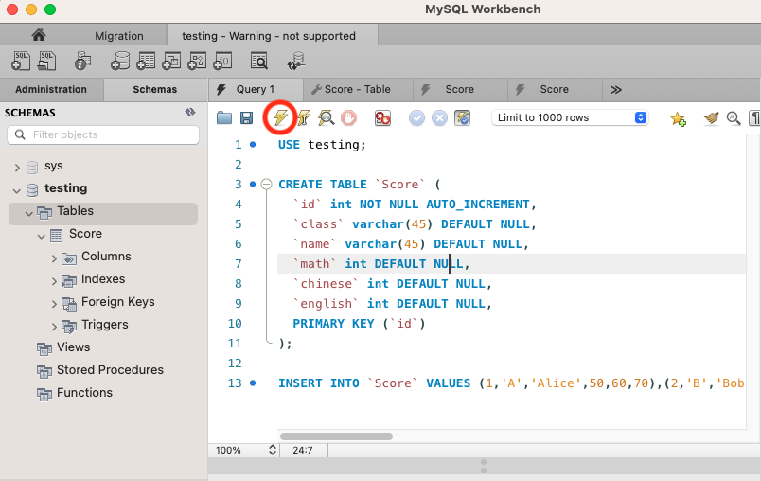The image size is (761, 481).
Task: Expand the Indexes node
Action: (54, 281)
